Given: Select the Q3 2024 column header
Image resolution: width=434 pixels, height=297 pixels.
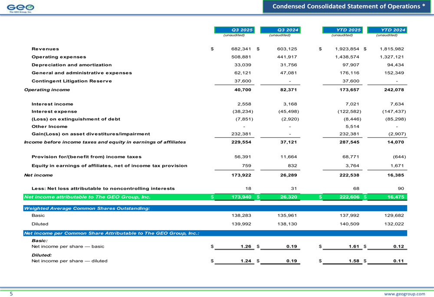Looking at the screenshot, I should 281,29.
